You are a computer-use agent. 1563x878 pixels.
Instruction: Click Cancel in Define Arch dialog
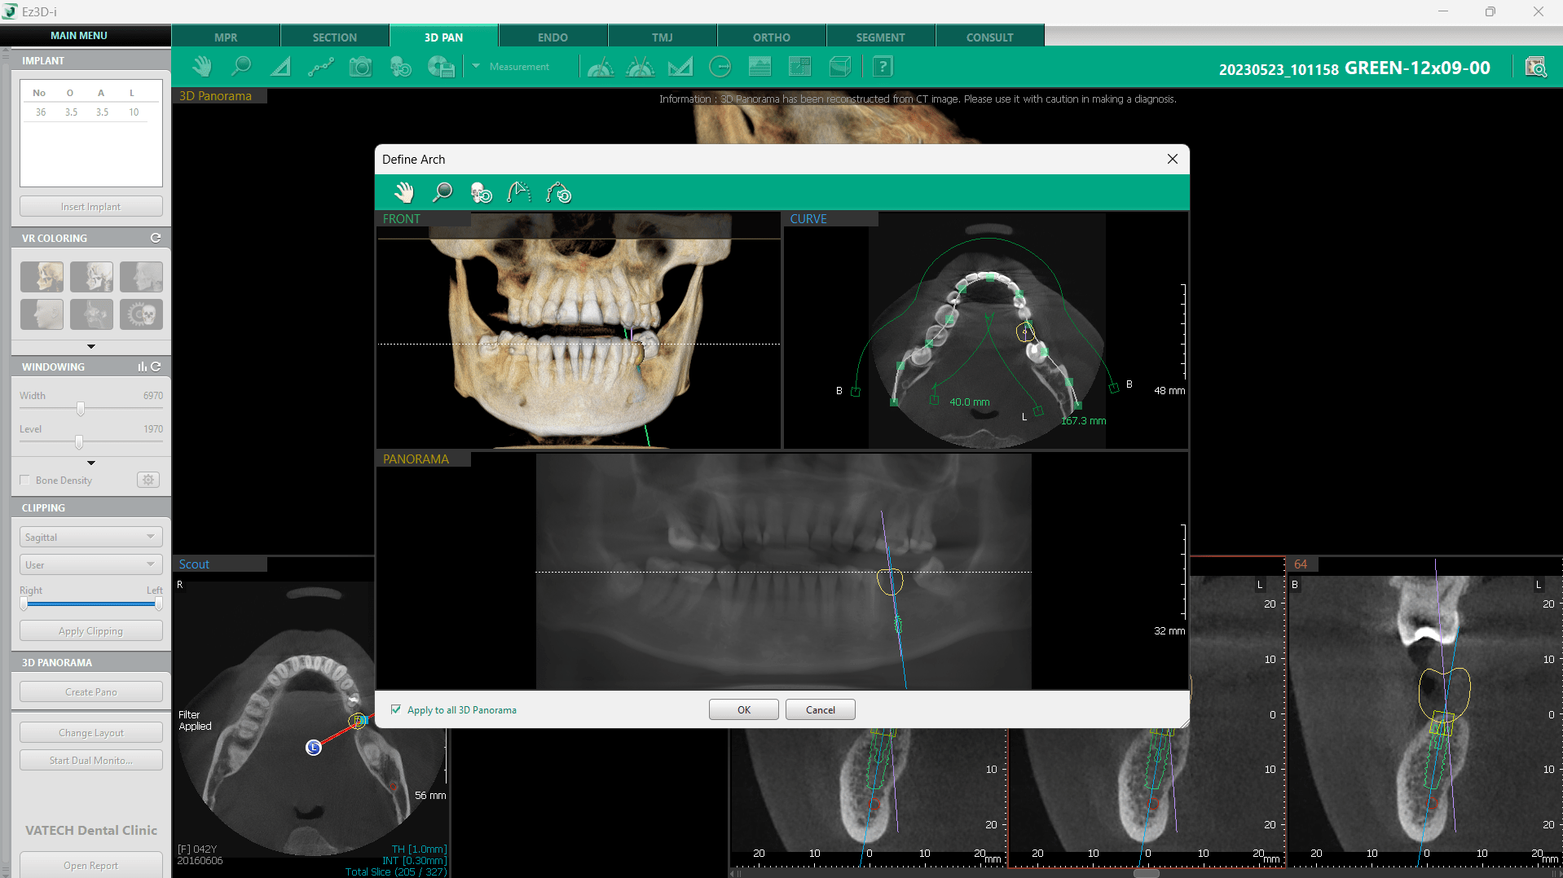click(x=820, y=709)
